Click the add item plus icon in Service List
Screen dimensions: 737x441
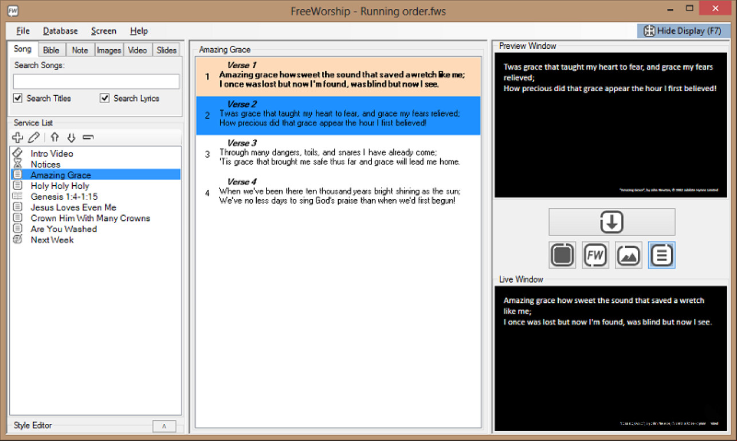point(18,137)
